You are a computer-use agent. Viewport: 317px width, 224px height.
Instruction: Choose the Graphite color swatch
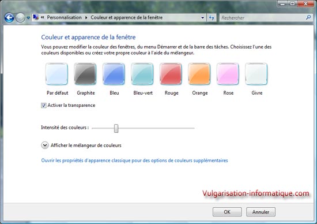(85, 74)
